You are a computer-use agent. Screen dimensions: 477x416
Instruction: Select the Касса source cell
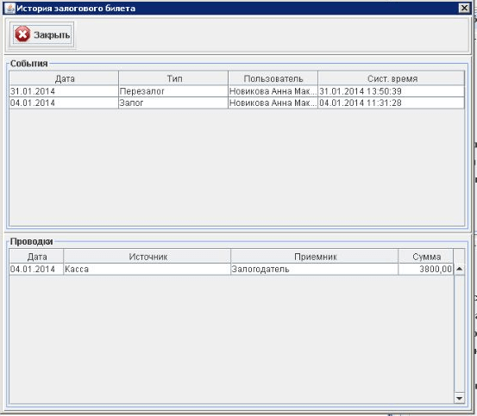147,270
